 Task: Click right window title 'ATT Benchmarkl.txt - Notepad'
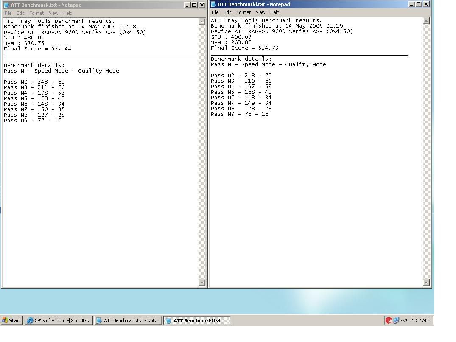(x=254, y=4)
